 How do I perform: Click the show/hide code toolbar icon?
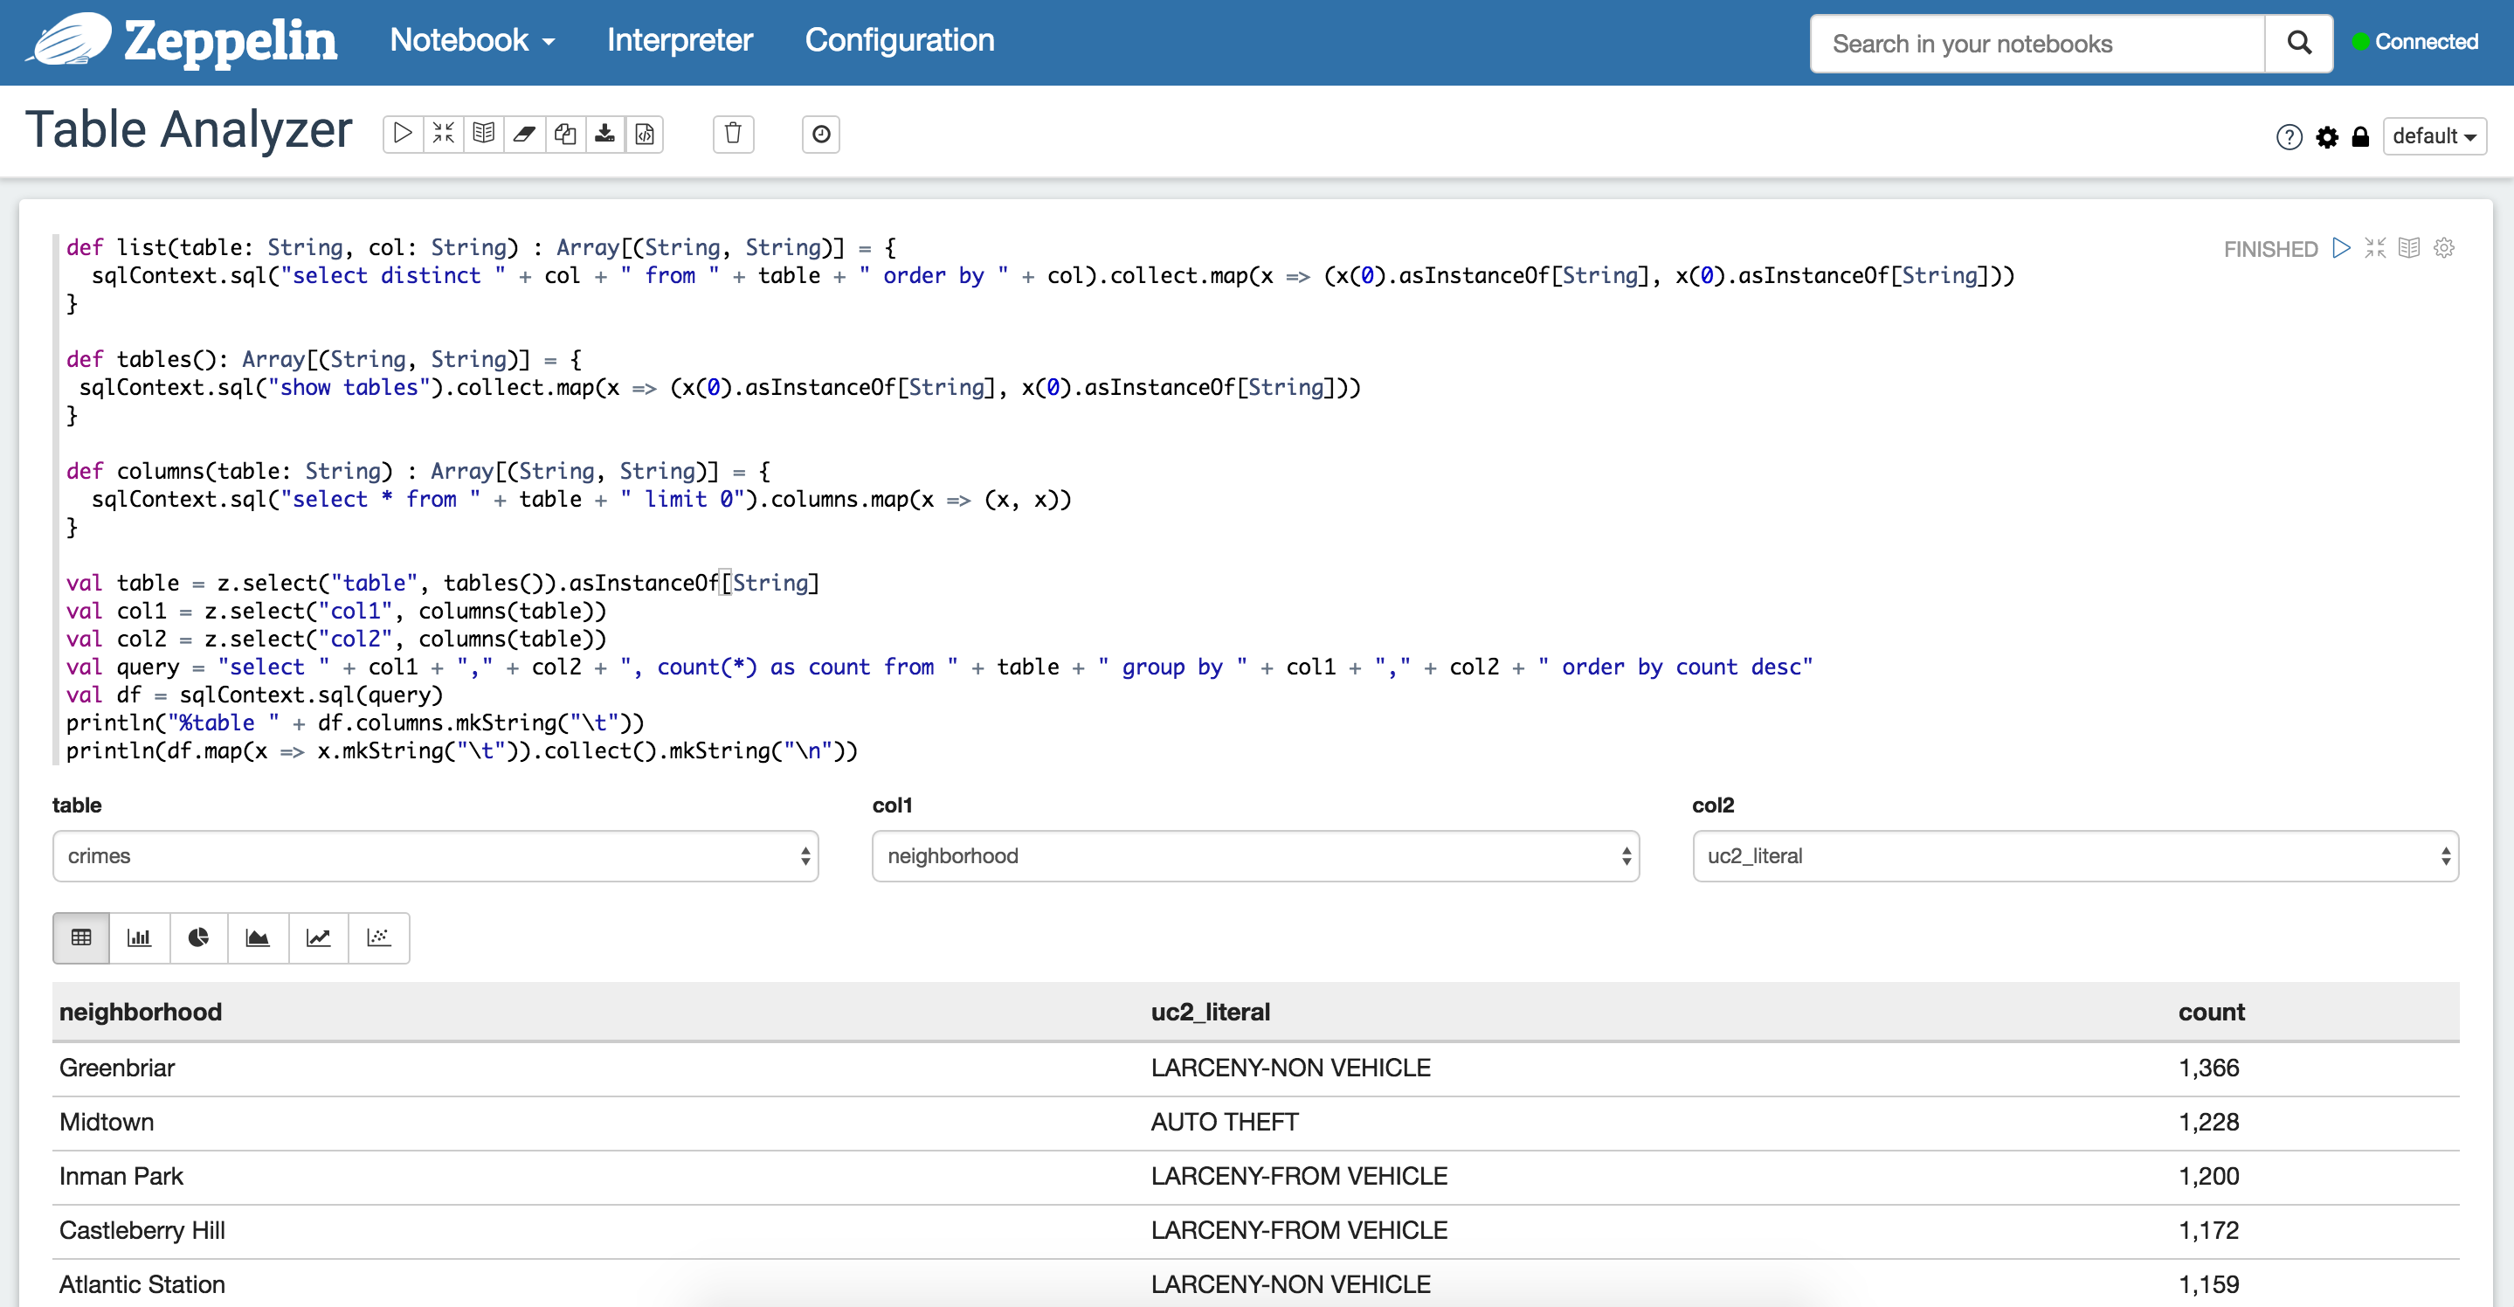[443, 134]
